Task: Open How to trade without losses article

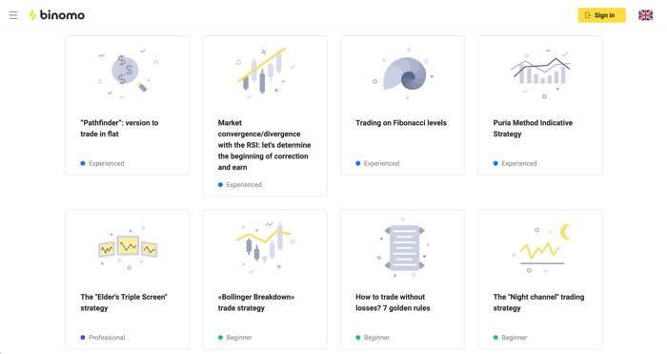Action: (x=393, y=302)
